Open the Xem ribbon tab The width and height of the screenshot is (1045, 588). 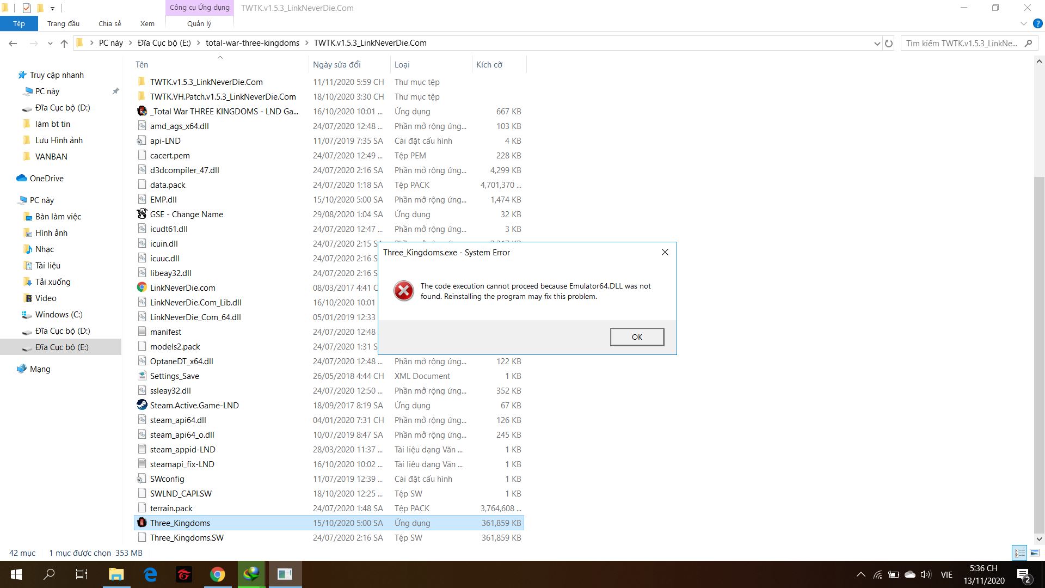pyautogui.click(x=147, y=23)
